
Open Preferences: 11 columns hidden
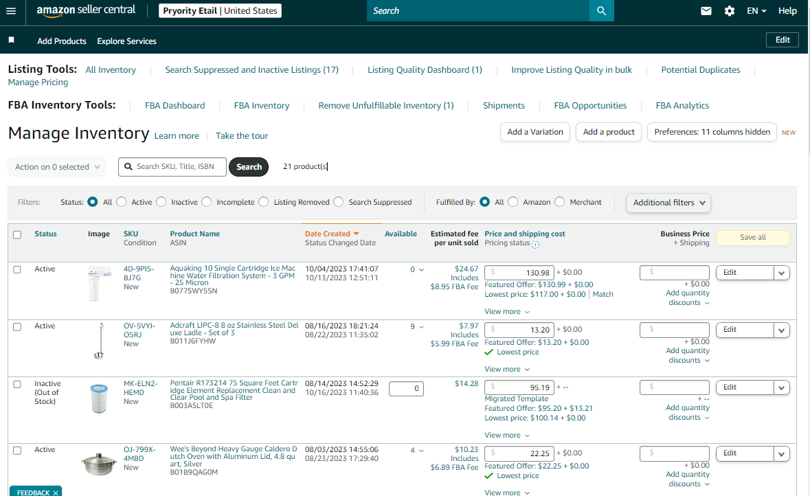(x=712, y=132)
